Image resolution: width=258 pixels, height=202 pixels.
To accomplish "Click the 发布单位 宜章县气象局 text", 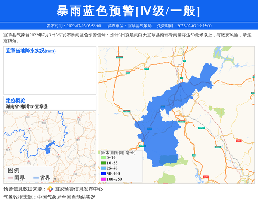I will click(129, 26).
